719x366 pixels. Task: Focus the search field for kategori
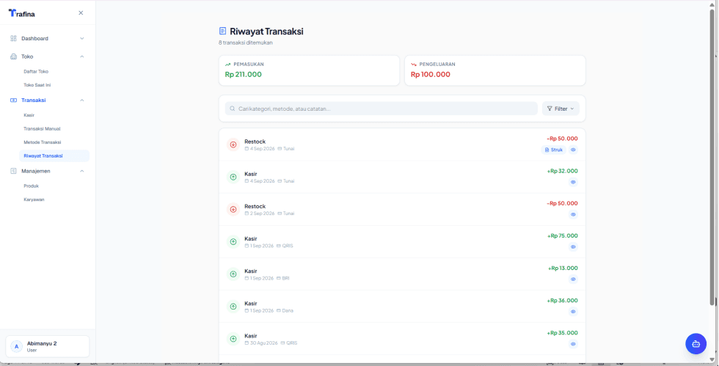pyautogui.click(x=381, y=109)
